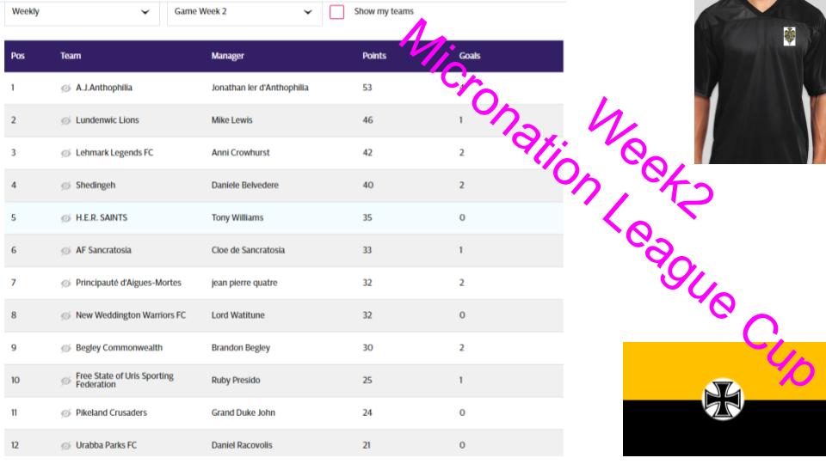View team icon beside Shedingeh
This screenshot has height=464, width=826.
click(65, 186)
